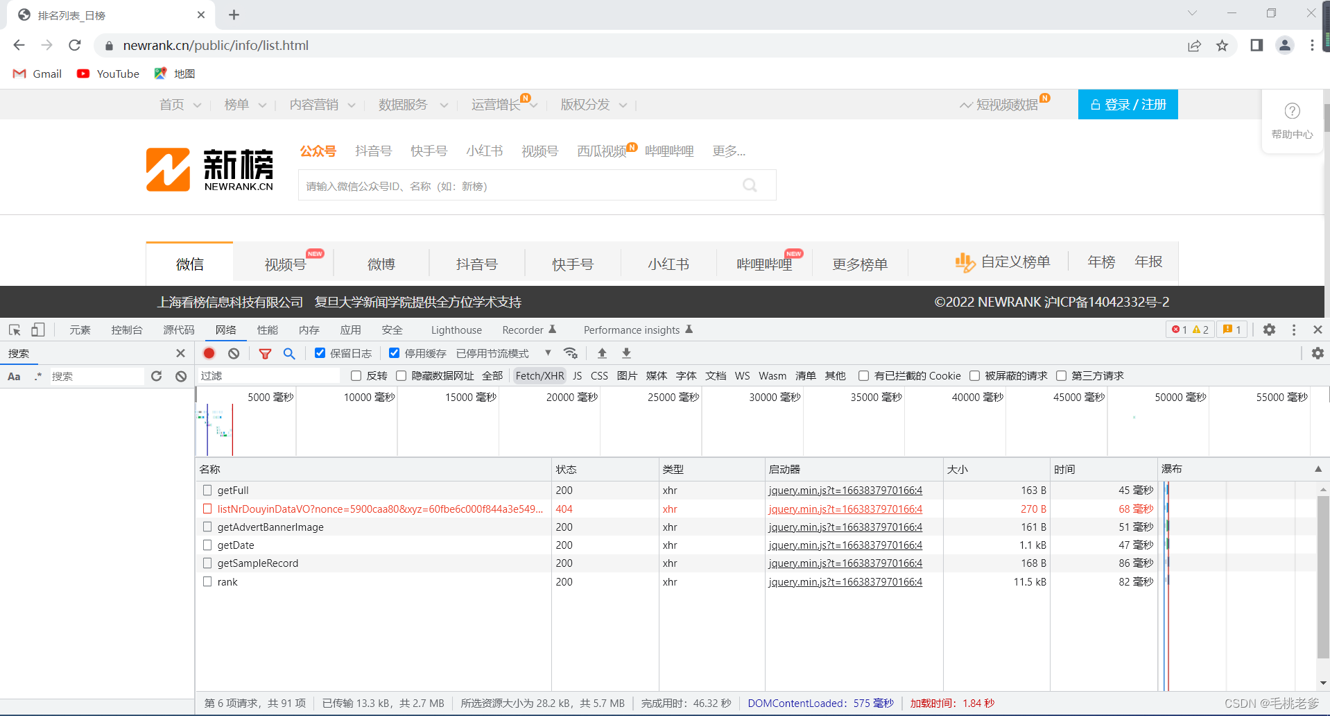
Task: Stop recording network log (red dot)
Action: (x=209, y=353)
